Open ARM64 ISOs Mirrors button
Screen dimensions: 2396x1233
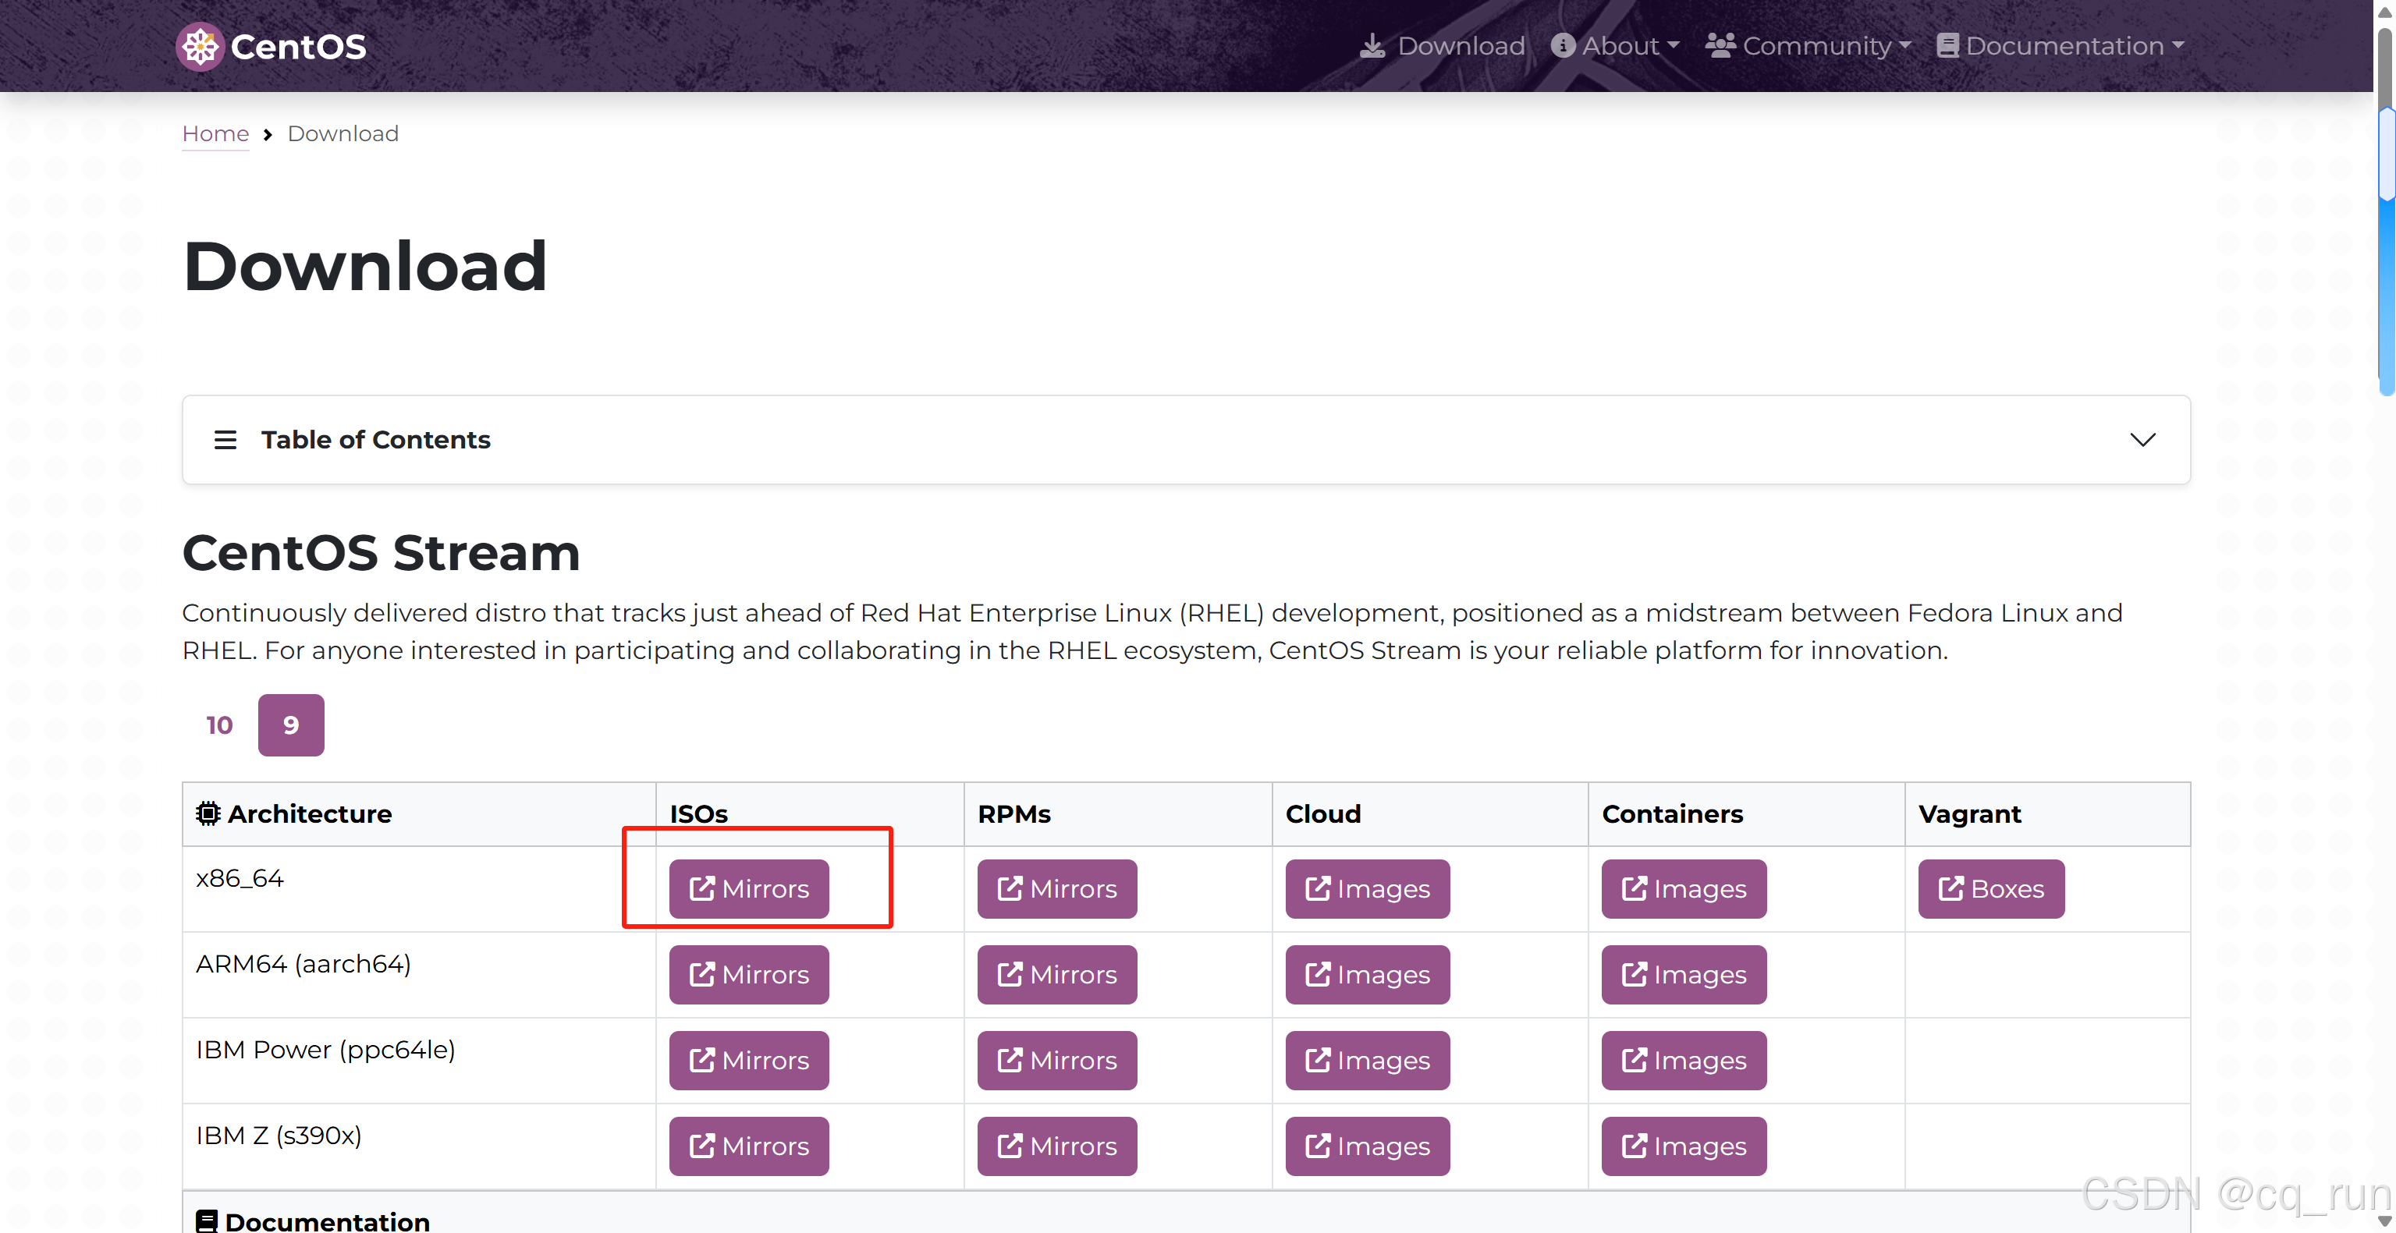749,975
